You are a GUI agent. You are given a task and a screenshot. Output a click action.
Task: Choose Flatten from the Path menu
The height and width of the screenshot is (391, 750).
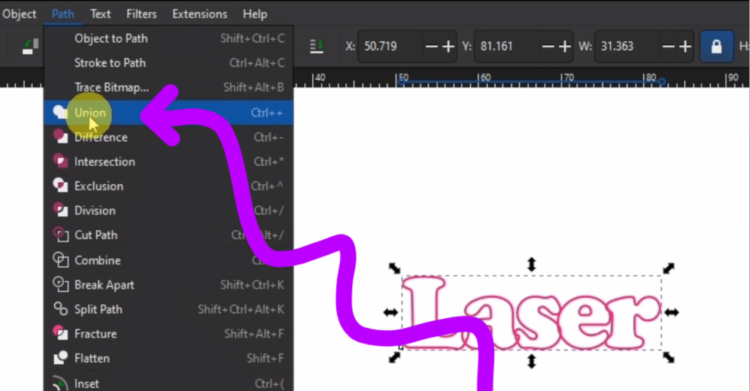(92, 359)
